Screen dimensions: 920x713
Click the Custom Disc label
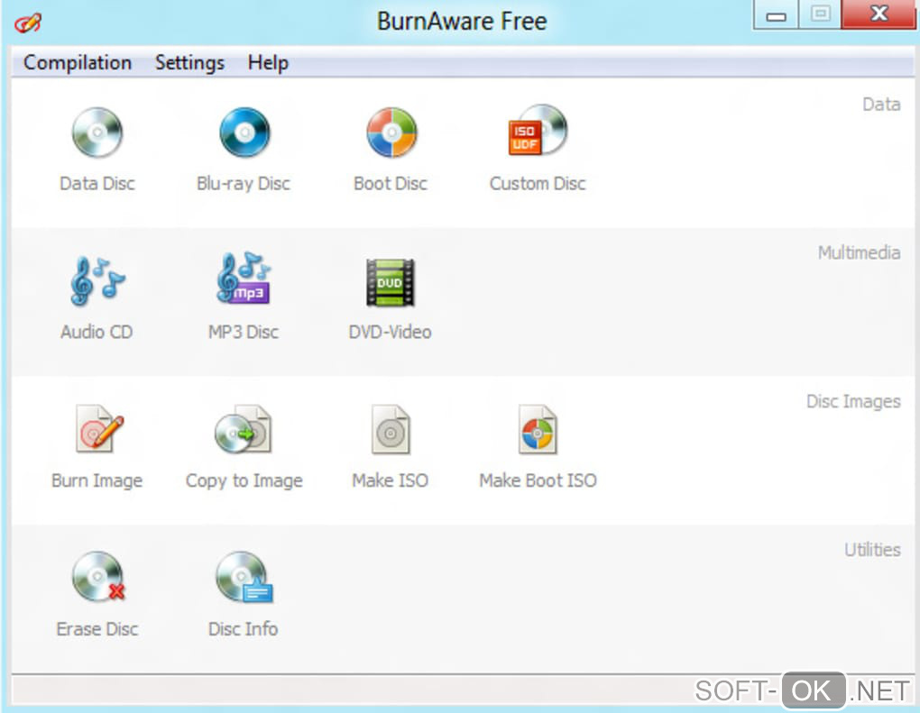538,184
